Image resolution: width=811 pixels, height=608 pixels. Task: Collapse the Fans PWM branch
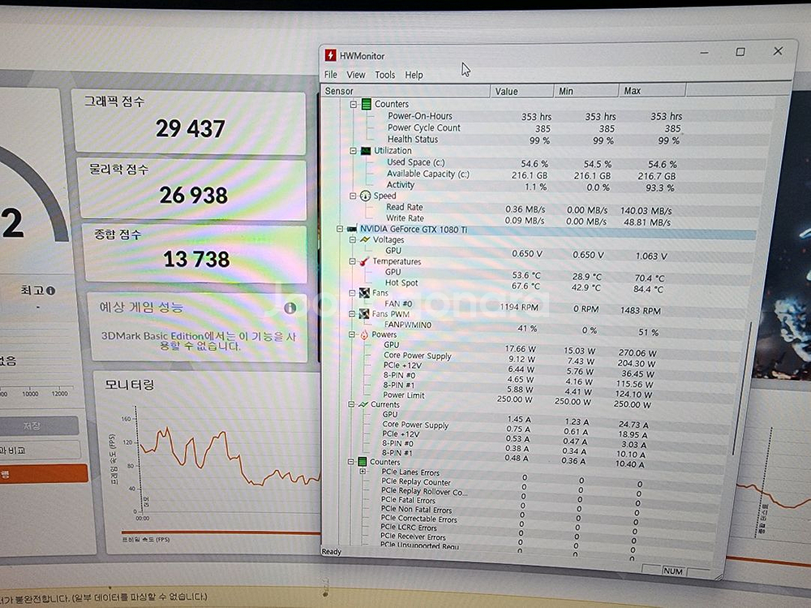pyautogui.click(x=353, y=315)
